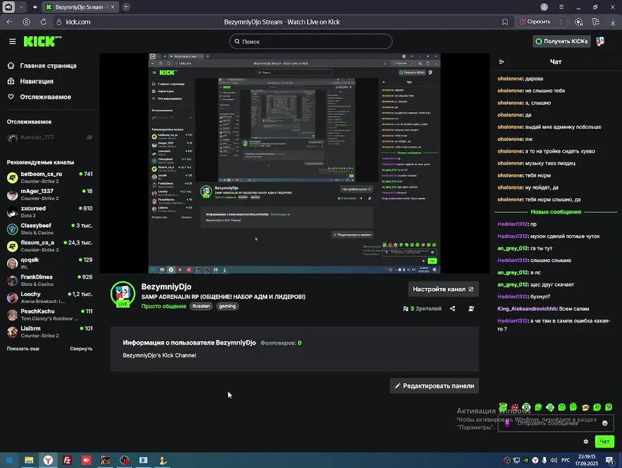This screenshot has width=622, height=468.
Task: Open Отслеживаемое with the heart icon
Action: (x=45, y=97)
